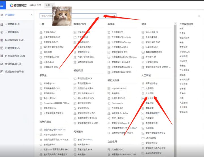Open Elasticsearch link
This screenshot has height=157, width=204.
click(x=117, y=103)
